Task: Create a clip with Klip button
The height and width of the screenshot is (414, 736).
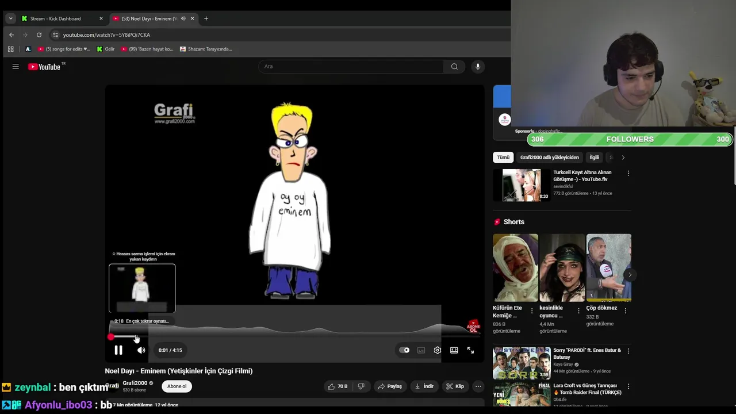Action: (455, 386)
